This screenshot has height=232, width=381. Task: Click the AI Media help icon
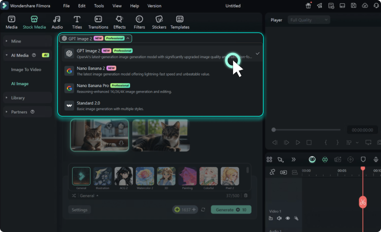[34, 55]
